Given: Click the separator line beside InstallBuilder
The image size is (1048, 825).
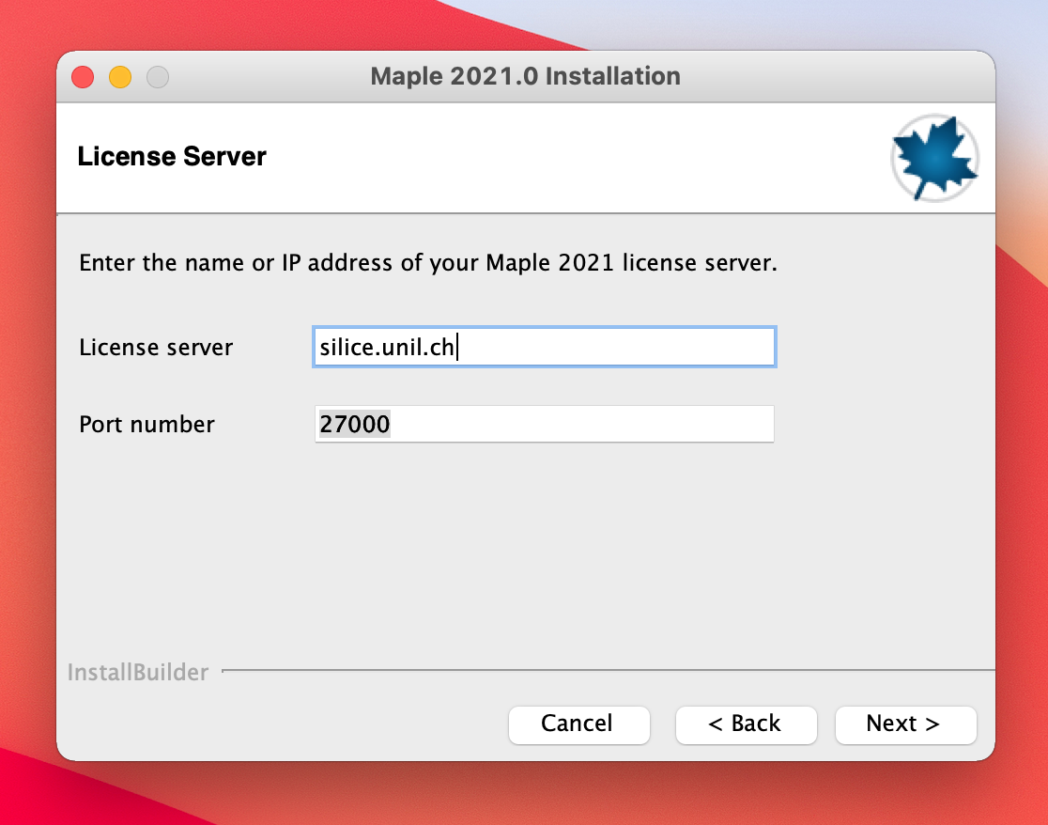Looking at the screenshot, I should (601, 671).
